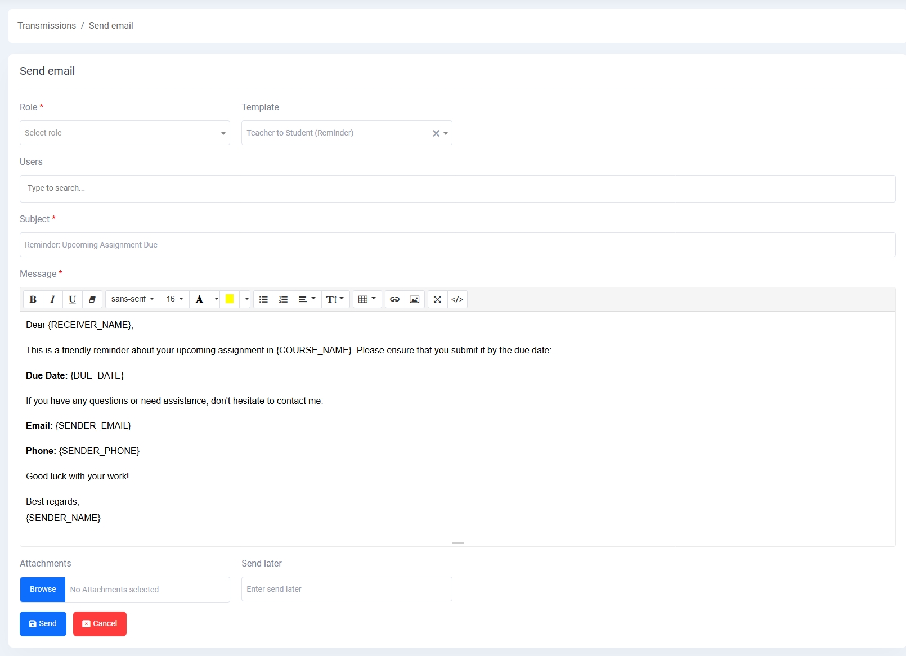Click the insert link icon
This screenshot has height=656, width=906.
394,299
